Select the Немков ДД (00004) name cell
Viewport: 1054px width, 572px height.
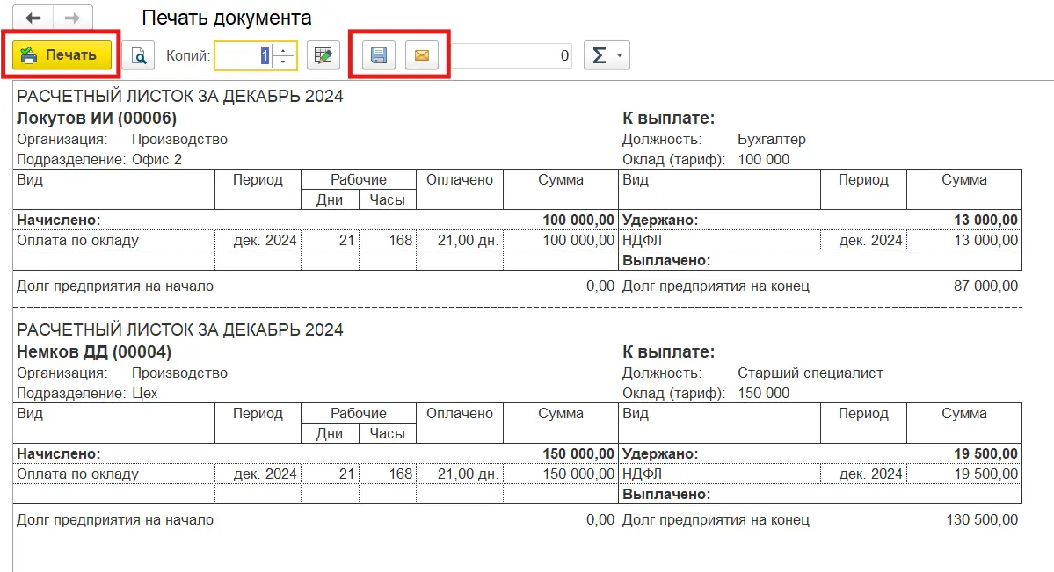(x=94, y=352)
